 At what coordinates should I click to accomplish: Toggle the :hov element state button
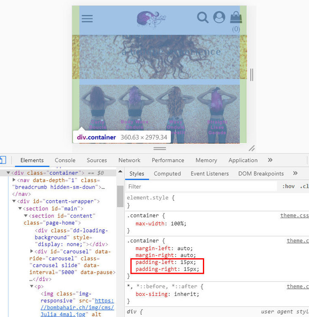[288, 186]
